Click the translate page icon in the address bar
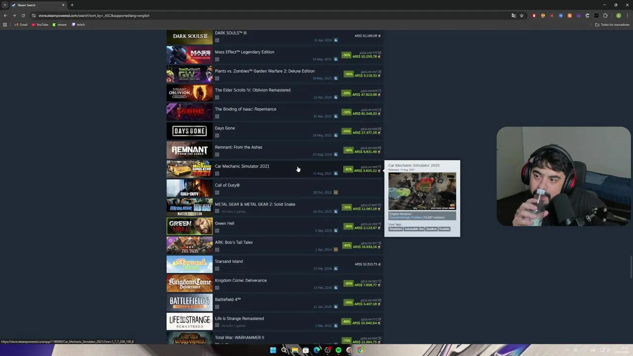 514,15
